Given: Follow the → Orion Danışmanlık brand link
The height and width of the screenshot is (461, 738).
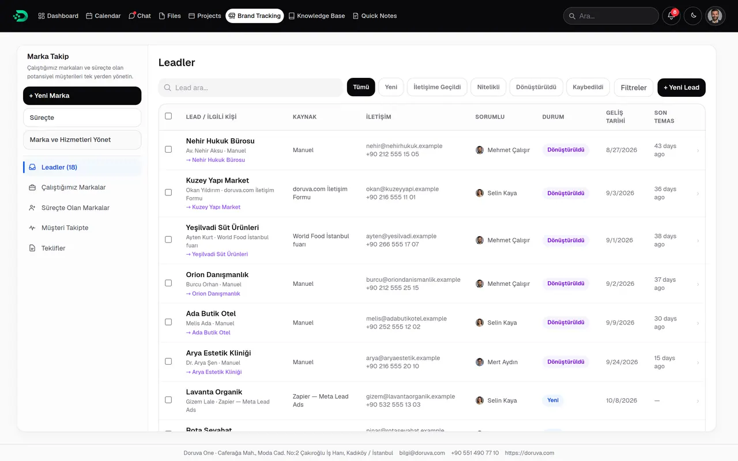Looking at the screenshot, I should pyautogui.click(x=213, y=294).
